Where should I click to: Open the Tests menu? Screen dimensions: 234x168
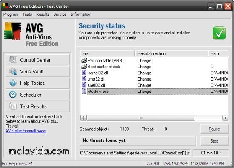click(27, 14)
